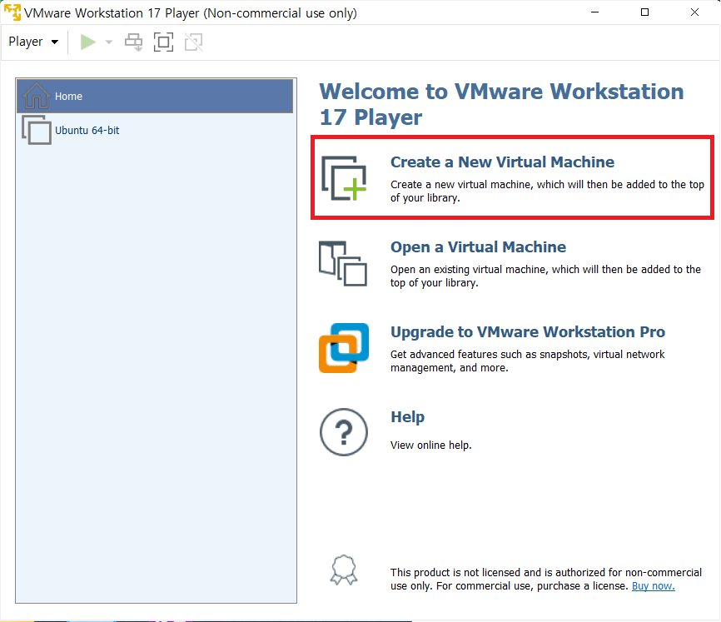Viewport: 721px width, 622px height.
Task: Click the 'Open an existing virtual machine' description
Action: [545, 276]
